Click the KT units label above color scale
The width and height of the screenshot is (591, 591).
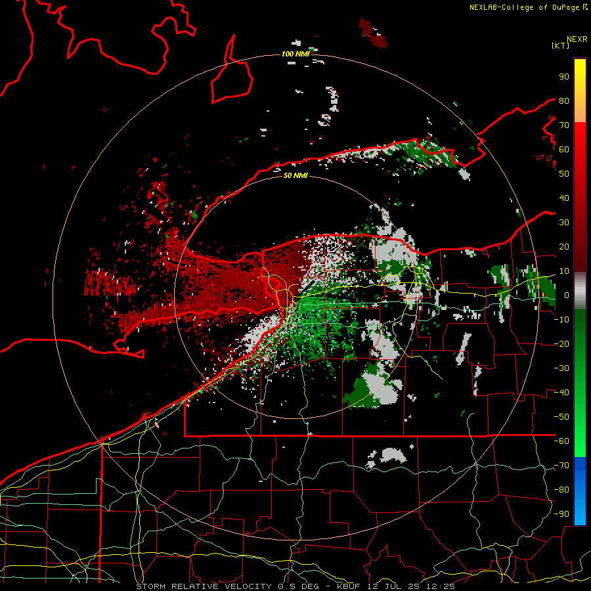pos(560,45)
